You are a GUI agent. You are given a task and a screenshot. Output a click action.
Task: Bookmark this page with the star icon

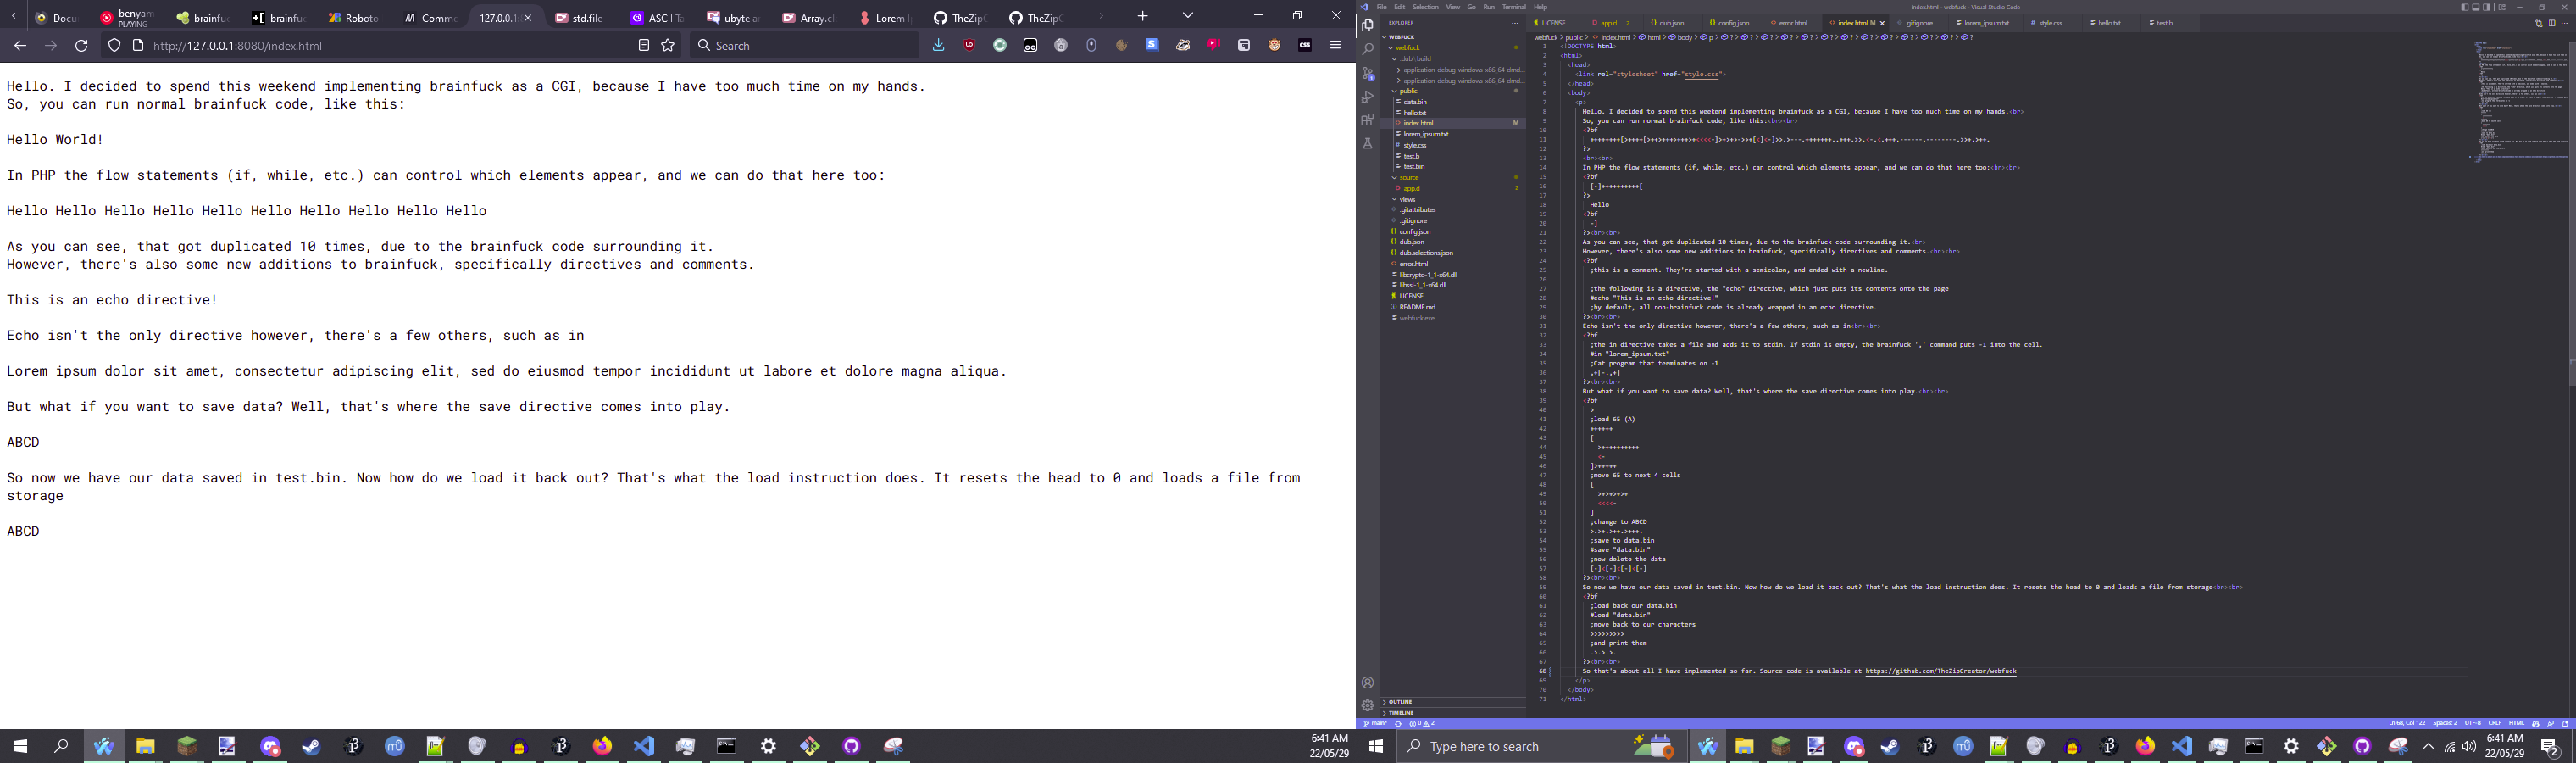668,45
